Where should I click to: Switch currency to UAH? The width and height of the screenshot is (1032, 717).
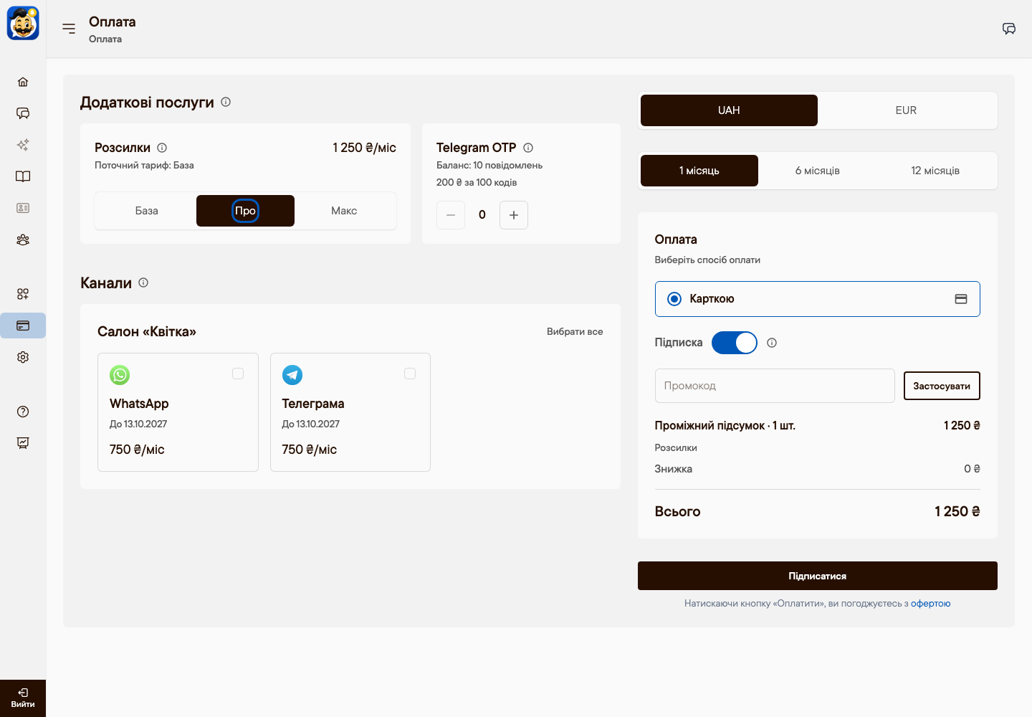tap(729, 110)
